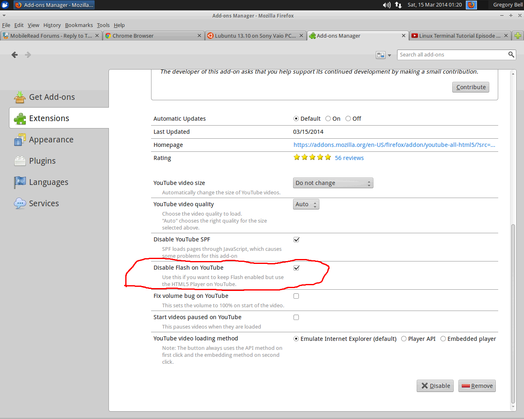Click the five-star rating icons
The width and height of the screenshot is (524, 419).
(312, 158)
